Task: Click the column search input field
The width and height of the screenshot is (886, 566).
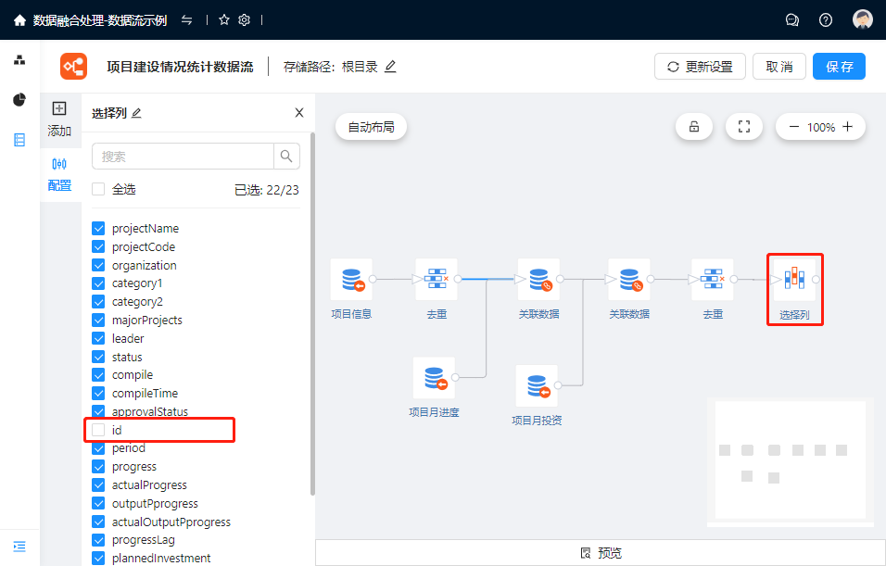Action: pos(184,157)
